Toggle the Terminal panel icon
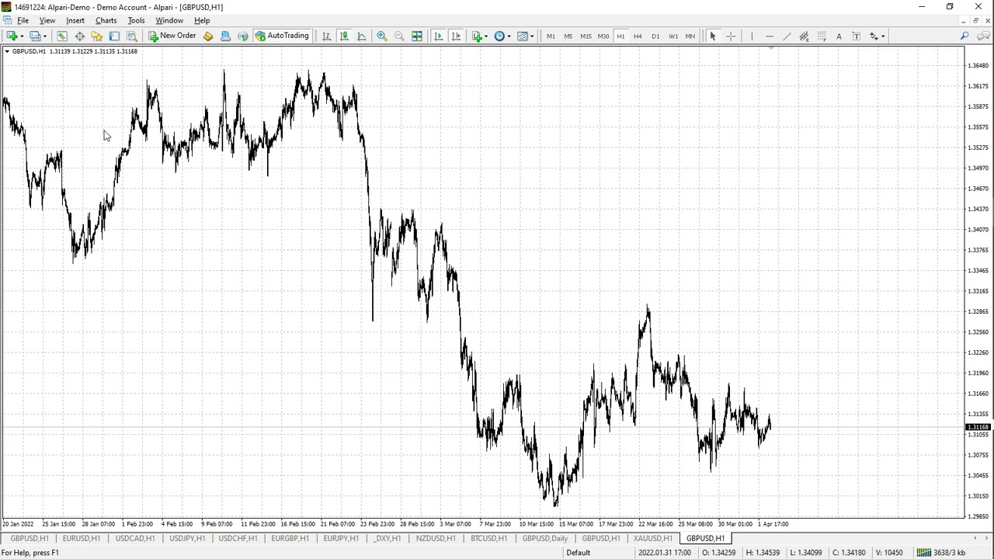 (114, 36)
